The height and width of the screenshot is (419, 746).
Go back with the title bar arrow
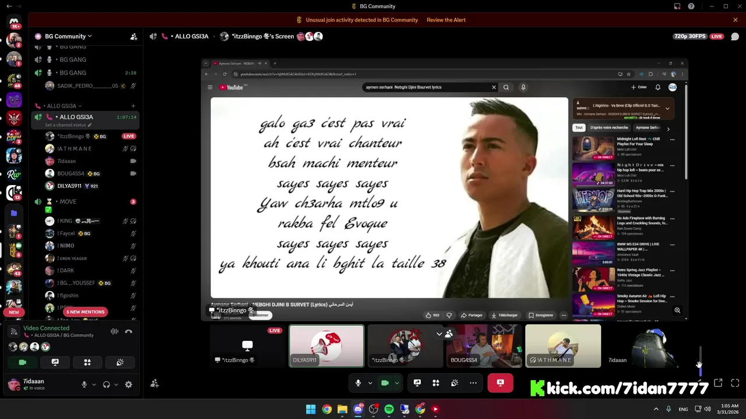click(x=9, y=6)
